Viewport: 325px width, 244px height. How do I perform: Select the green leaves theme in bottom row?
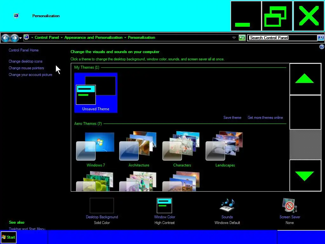[95, 181]
